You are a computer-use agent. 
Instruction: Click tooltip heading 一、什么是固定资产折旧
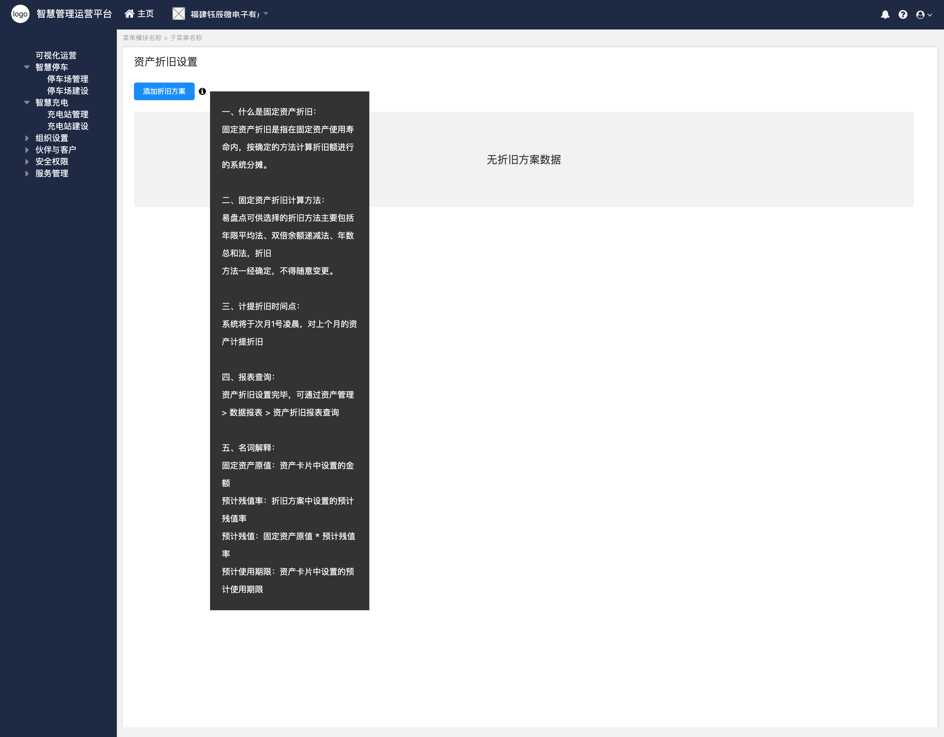269,112
